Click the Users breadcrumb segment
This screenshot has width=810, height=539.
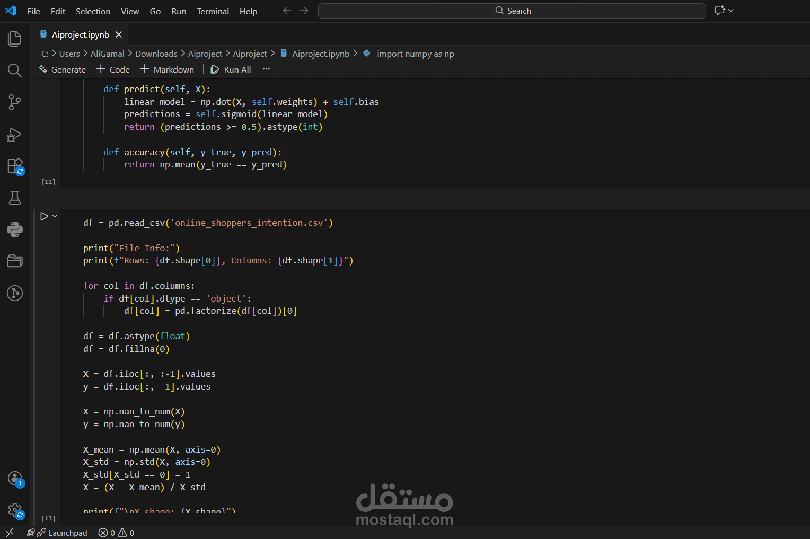[x=69, y=54]
